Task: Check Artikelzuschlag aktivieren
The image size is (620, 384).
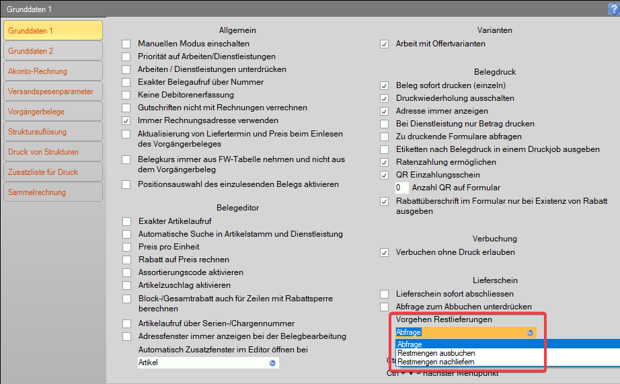Action: (126, 285)
